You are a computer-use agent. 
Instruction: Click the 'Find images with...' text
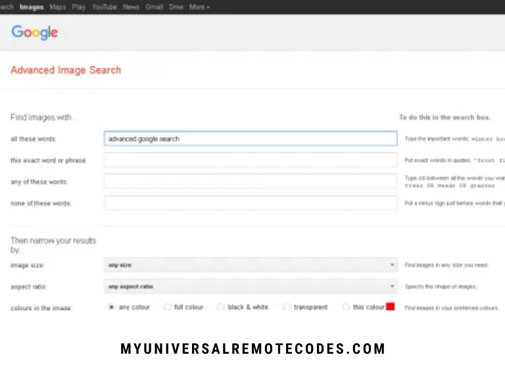43,117
